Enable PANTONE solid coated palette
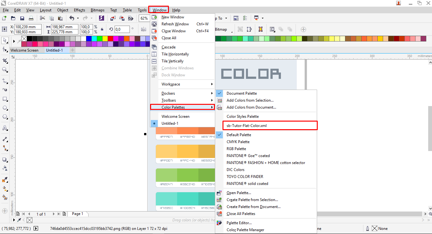 point(247,184)
